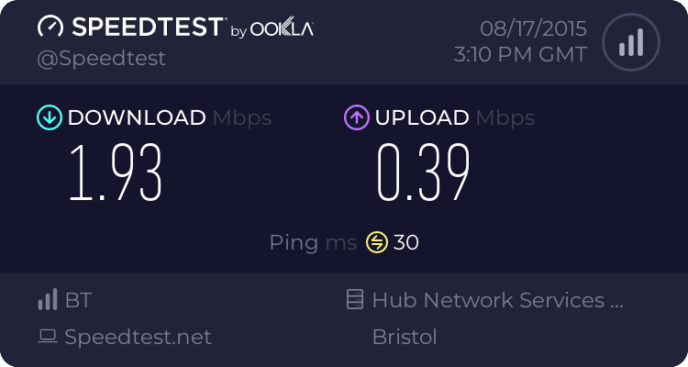Click the Hub Network Services server name

pyautogui.click(x=498, y=300)
